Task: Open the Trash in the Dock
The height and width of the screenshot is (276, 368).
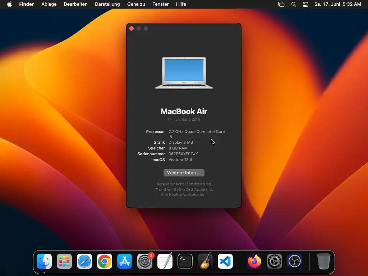Action: pos(324,261)
